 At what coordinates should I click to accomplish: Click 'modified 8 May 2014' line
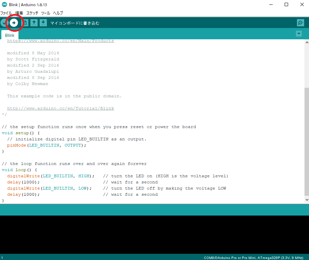(x=33, y=53)
